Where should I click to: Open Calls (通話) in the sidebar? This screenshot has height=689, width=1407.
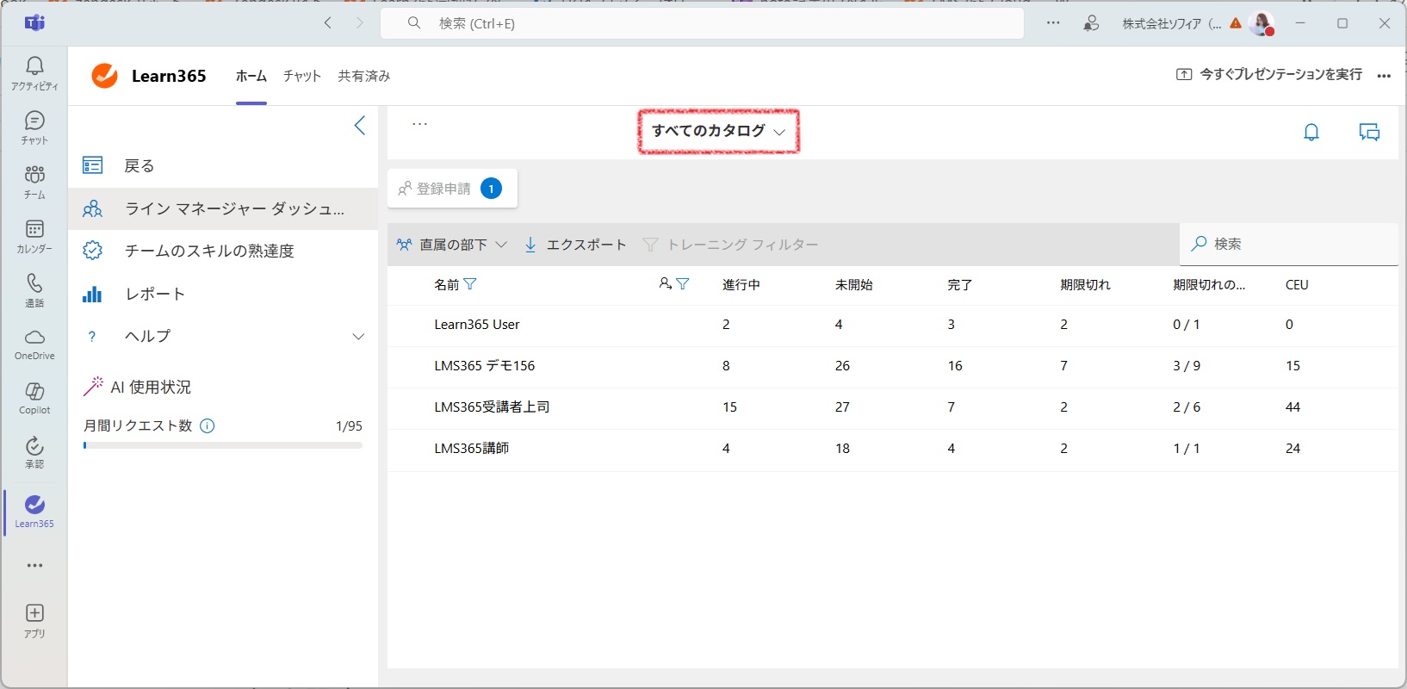[x=34, y=290]
